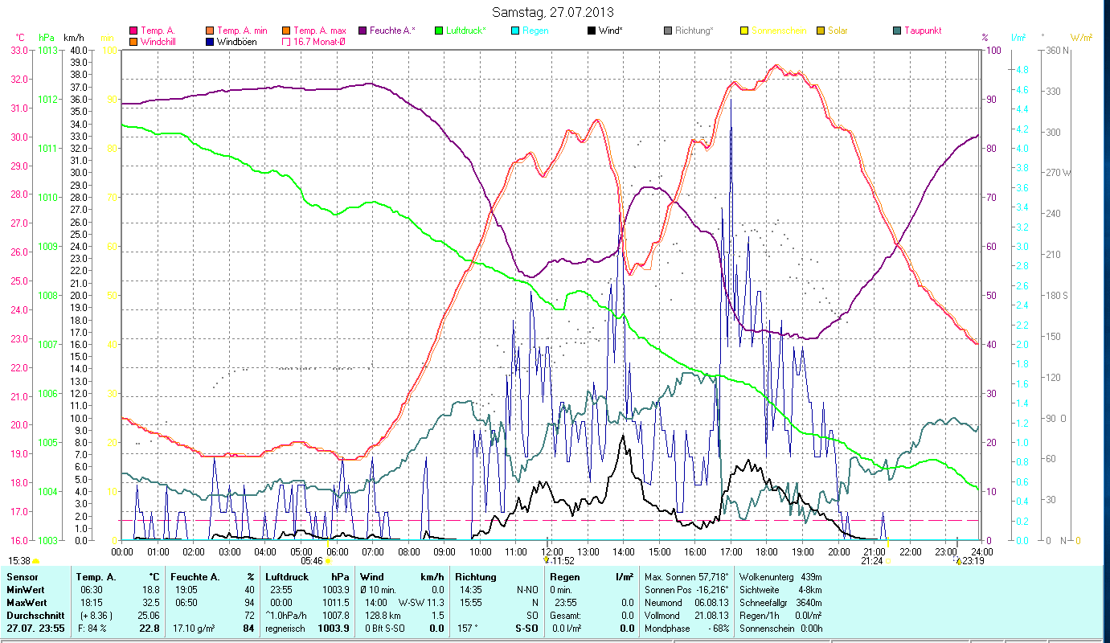Viewport: 1110px width, 643px height.
Task: Click the chart title Samstag, 27.07.2013
Action: 552,12
